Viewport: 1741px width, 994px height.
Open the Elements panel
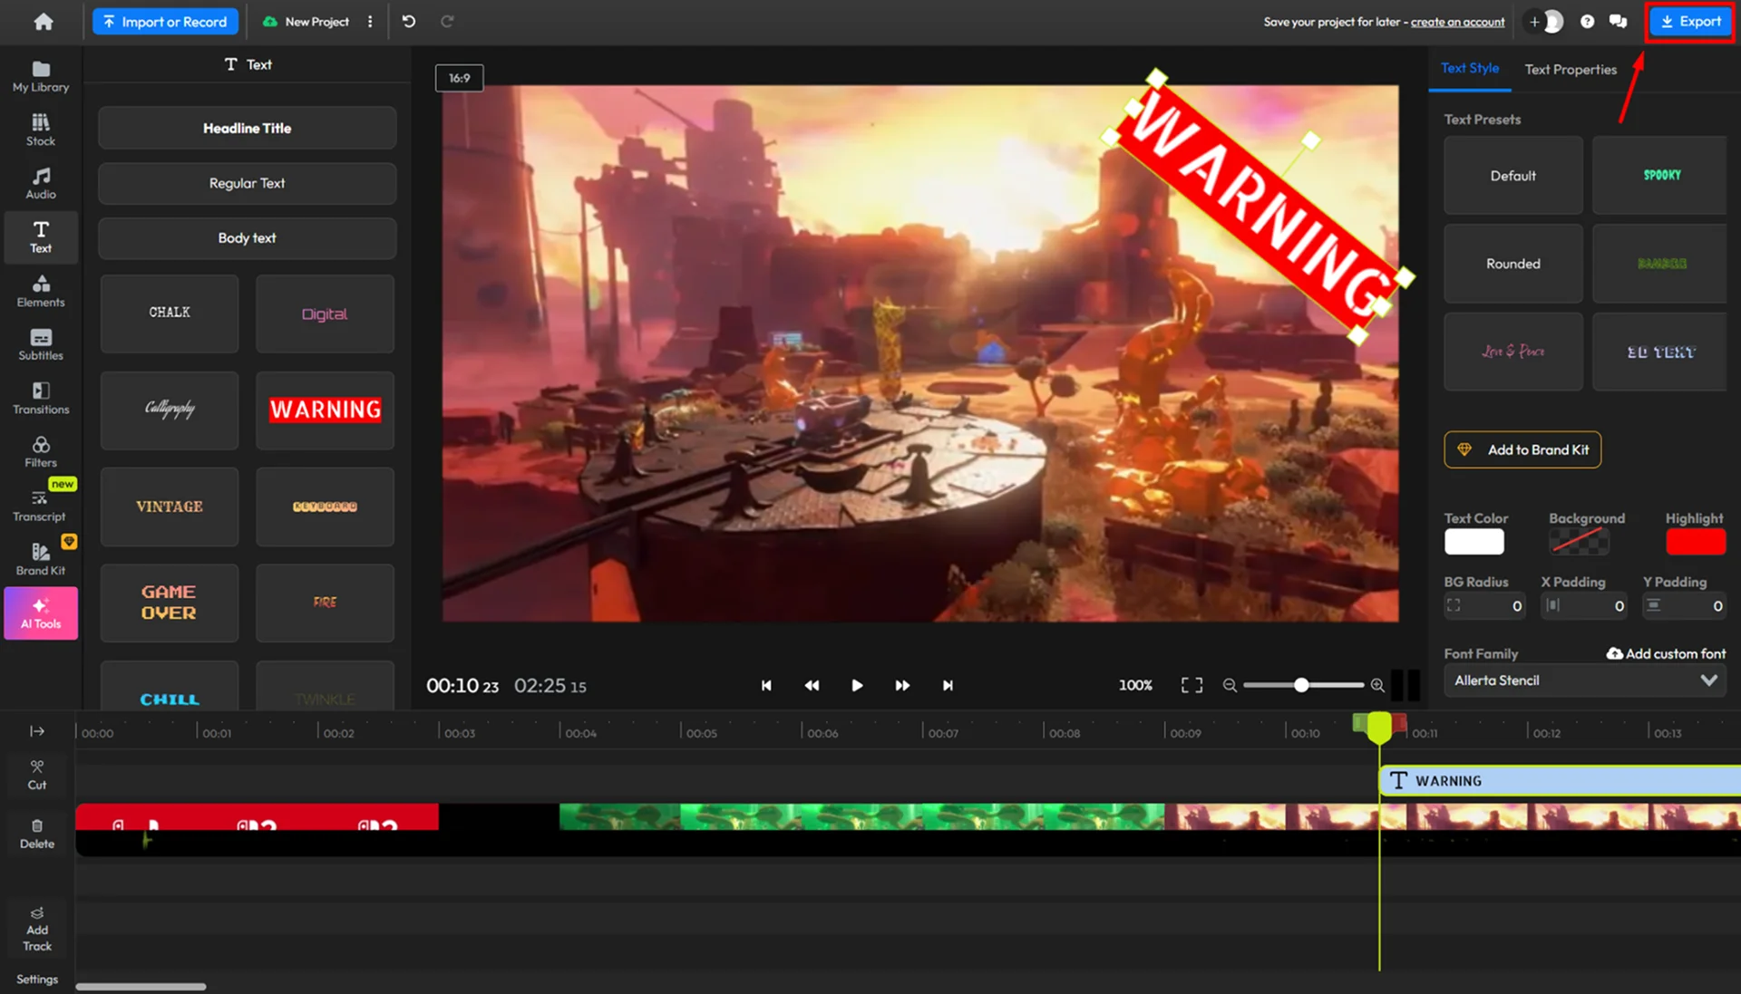(41, 290)
